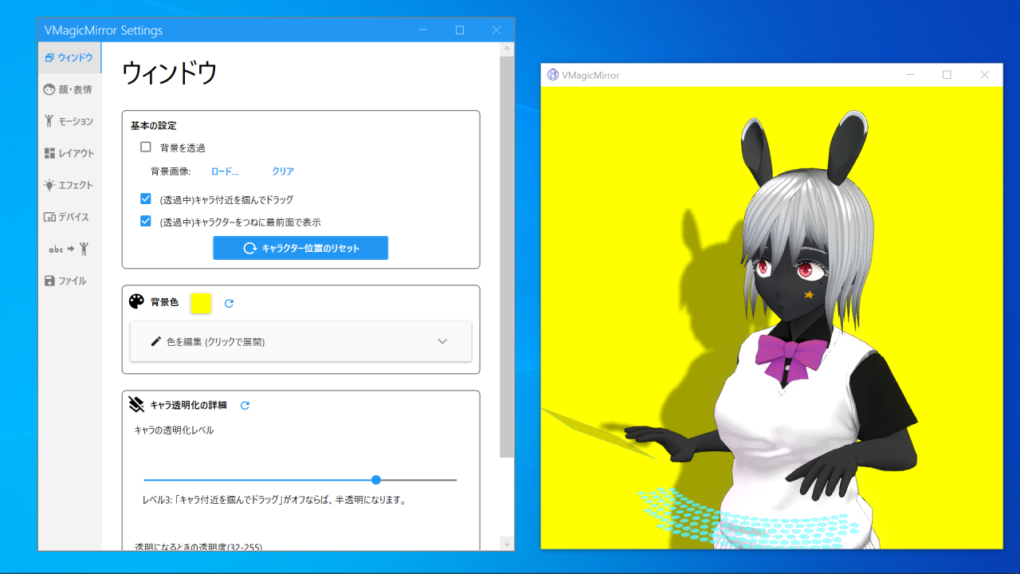Screen dimensions: 1020x574
Task: Expand the 色を編集 color editor panel
Action: [x=300, y=341]
